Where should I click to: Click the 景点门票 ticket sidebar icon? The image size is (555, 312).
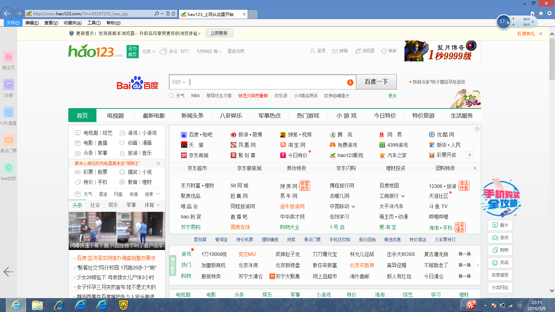[9, 140]
